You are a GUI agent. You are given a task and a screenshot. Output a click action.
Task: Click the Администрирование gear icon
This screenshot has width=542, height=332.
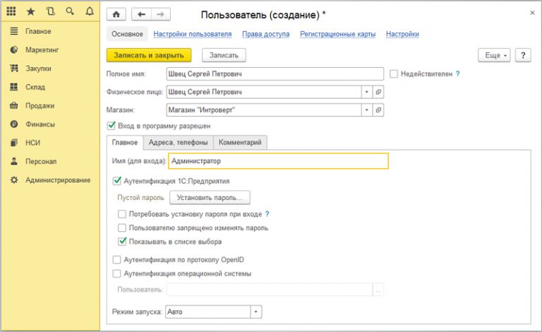(14, 180)
